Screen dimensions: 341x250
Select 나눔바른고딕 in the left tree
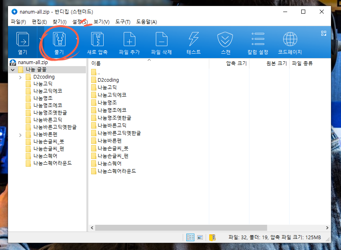point(48,120)
